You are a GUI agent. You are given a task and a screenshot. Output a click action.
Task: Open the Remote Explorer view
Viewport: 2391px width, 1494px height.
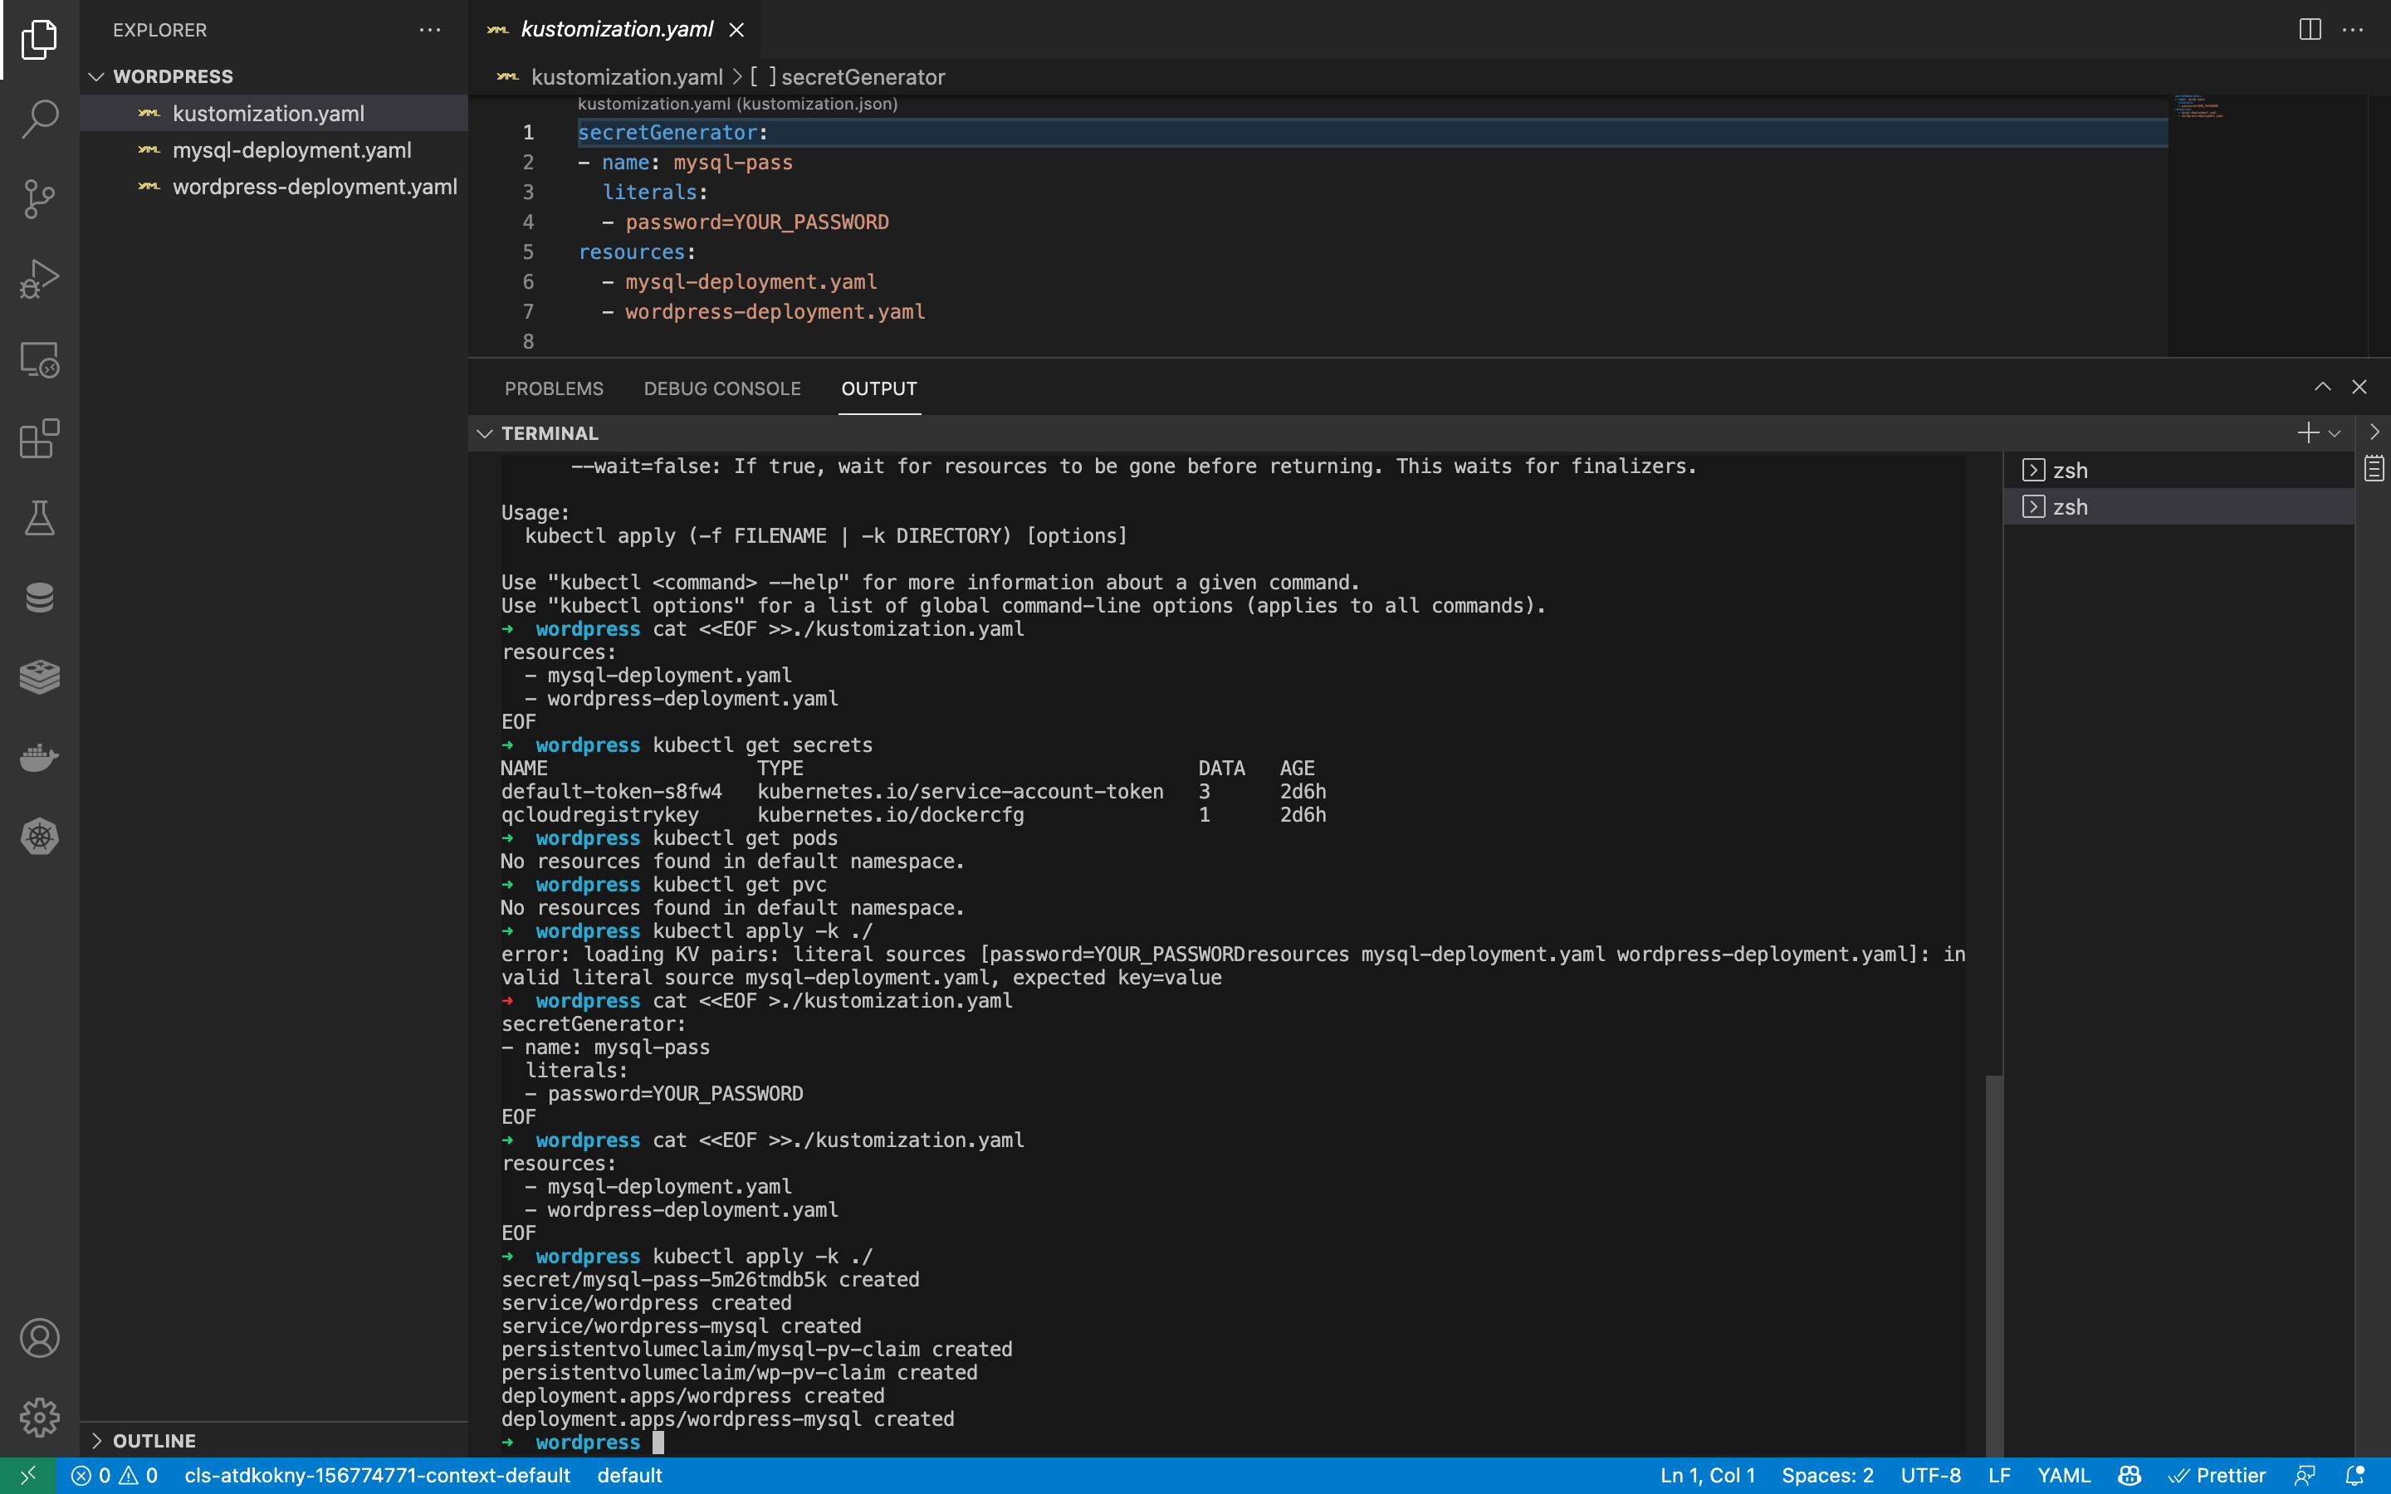click(x=40, y=359)
